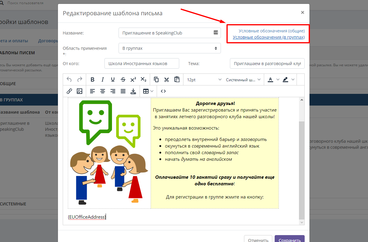Viewport: 368px width, 242px height.
Task: Justify the text
Action: [123, 91]
